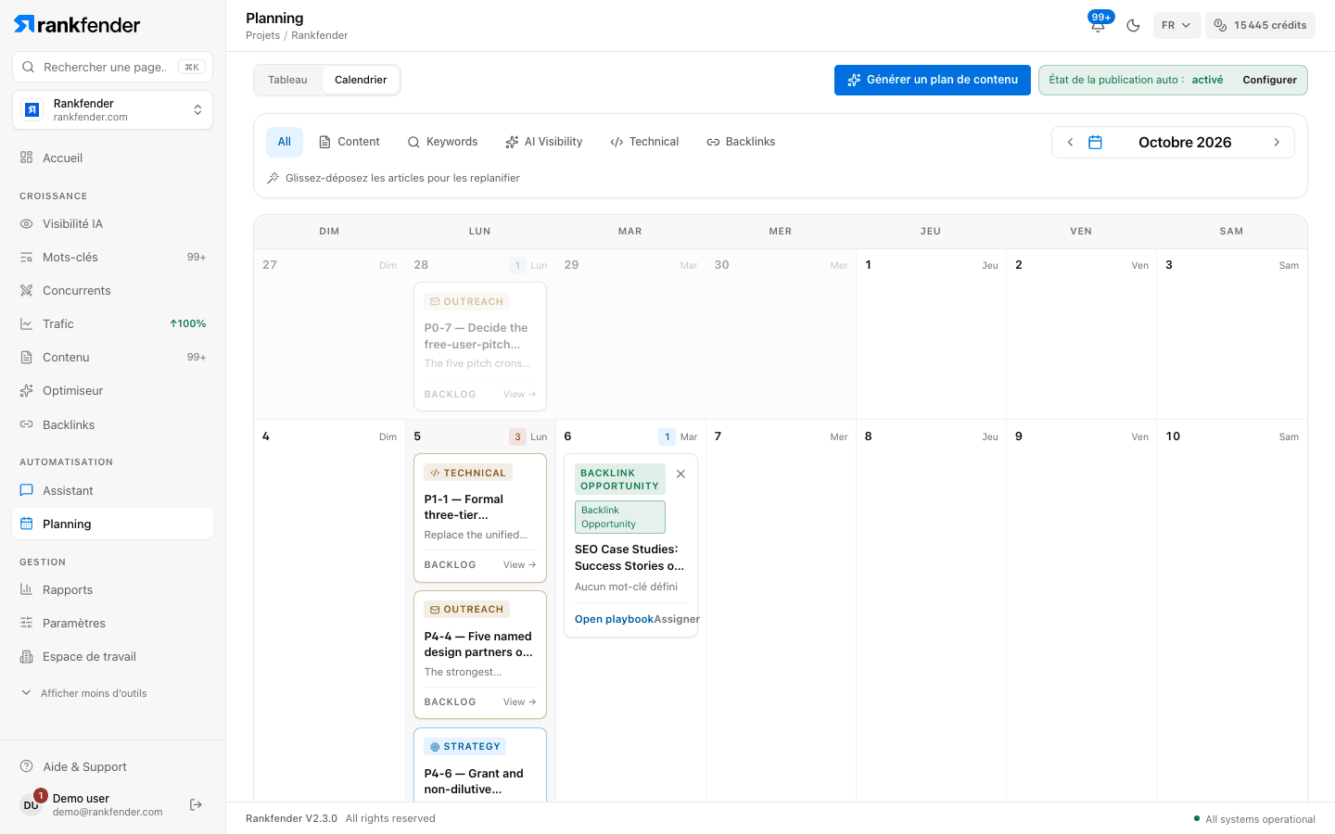Screen dimensions: 1335x834
Task: Click the Optimiseur sparkle icon
Action: (27, 390)
